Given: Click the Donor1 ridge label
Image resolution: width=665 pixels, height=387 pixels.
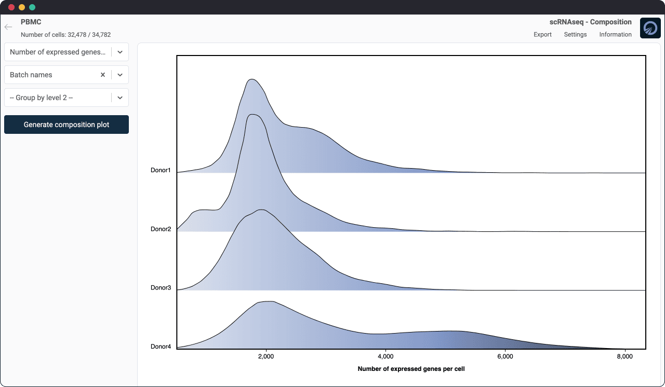Looking at the screenshot, I should 161,170.
